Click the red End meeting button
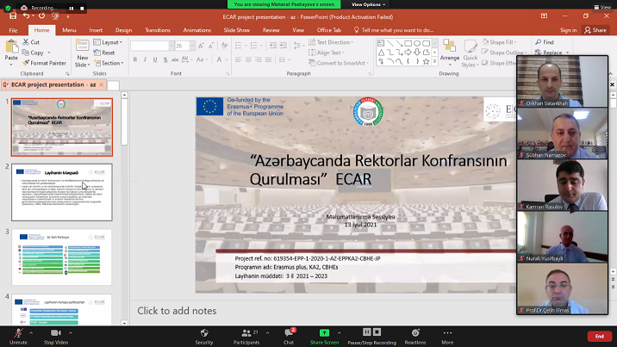This screenshot has width=617, height=347. tap(599, 336)
